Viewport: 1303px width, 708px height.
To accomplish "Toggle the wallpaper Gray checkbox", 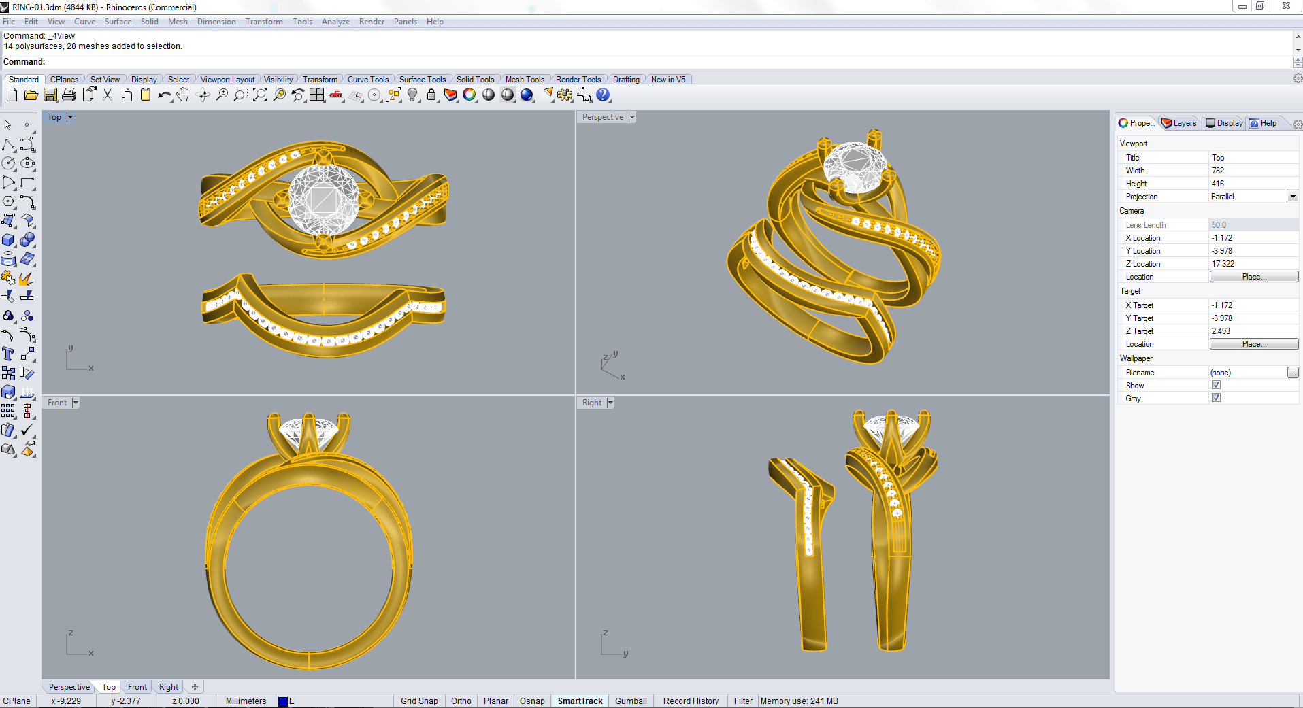I will [1216, 398].
